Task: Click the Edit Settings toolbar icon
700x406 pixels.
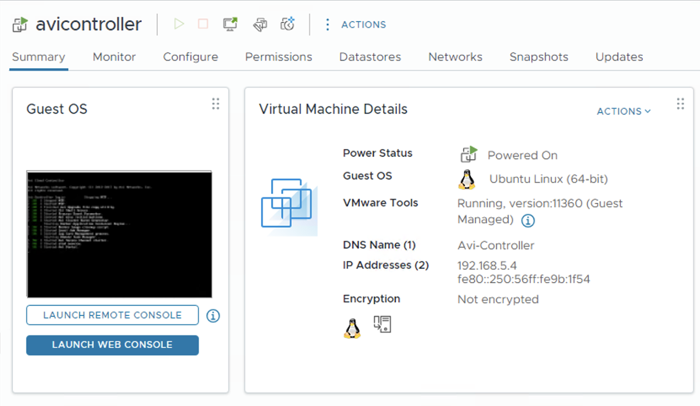Action: coord(260,24)
